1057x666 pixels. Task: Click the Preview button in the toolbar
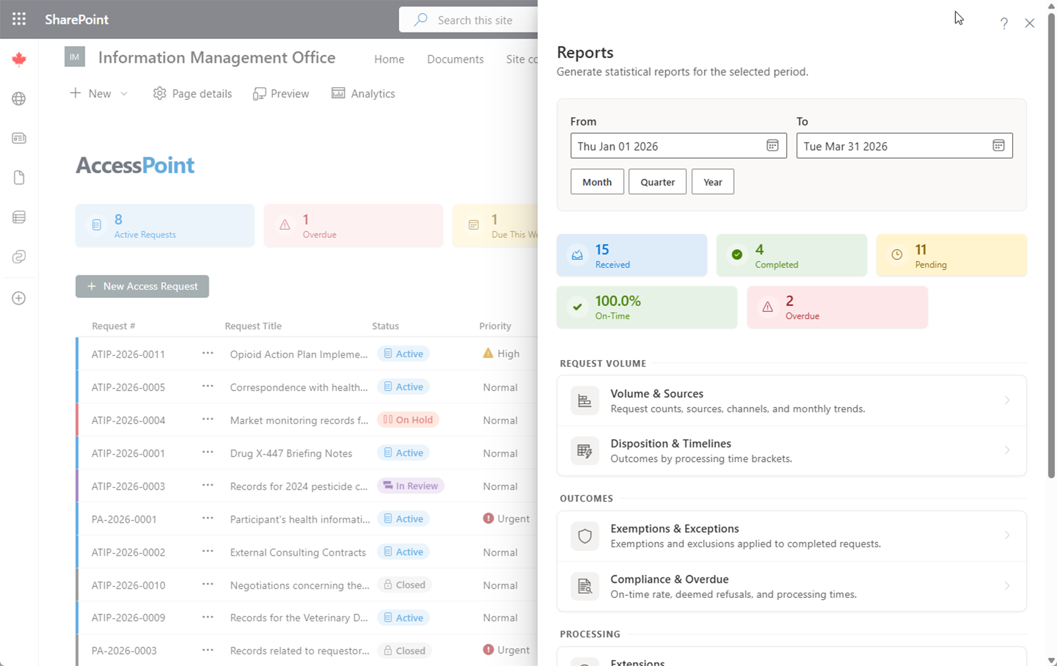coord(281,93)
